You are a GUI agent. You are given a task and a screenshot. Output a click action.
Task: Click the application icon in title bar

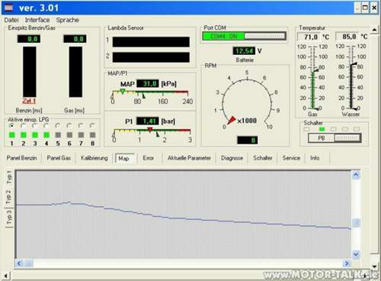tap(9, 8)
